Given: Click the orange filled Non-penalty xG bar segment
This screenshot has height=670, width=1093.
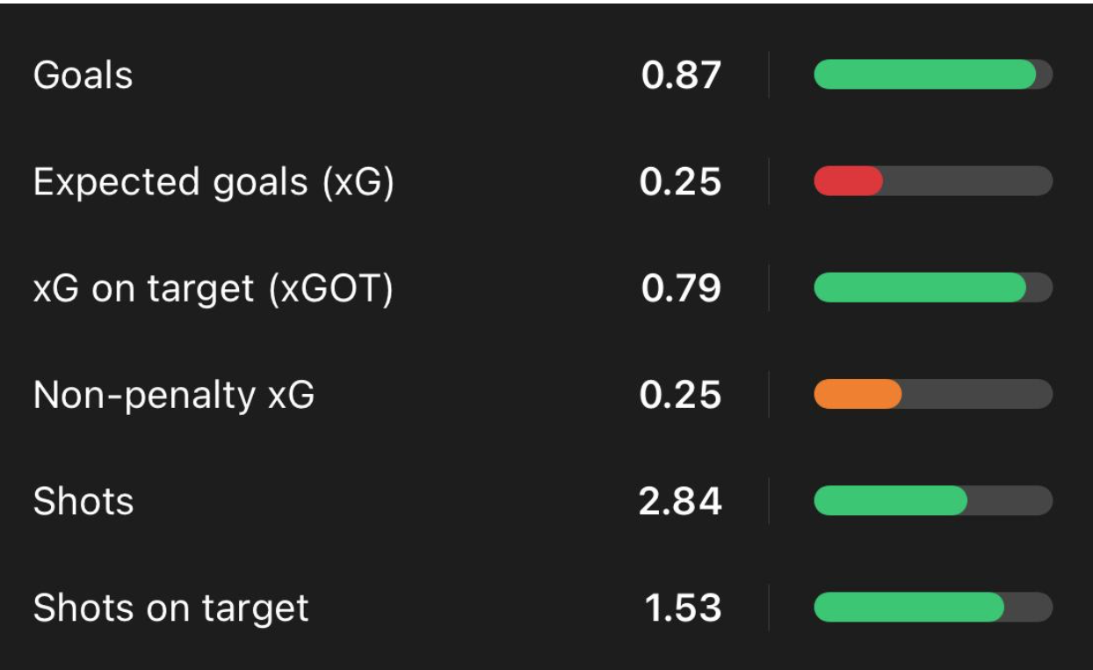Looking at the screenshot, I should pos(858,394).
